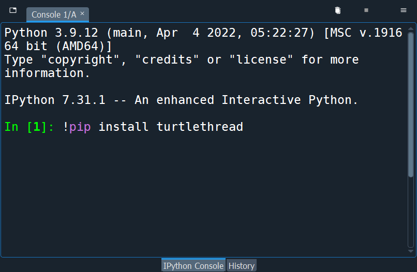Switch to the IPython Console pane tab
Screen dimensions: 417x272
click(193, 266)
